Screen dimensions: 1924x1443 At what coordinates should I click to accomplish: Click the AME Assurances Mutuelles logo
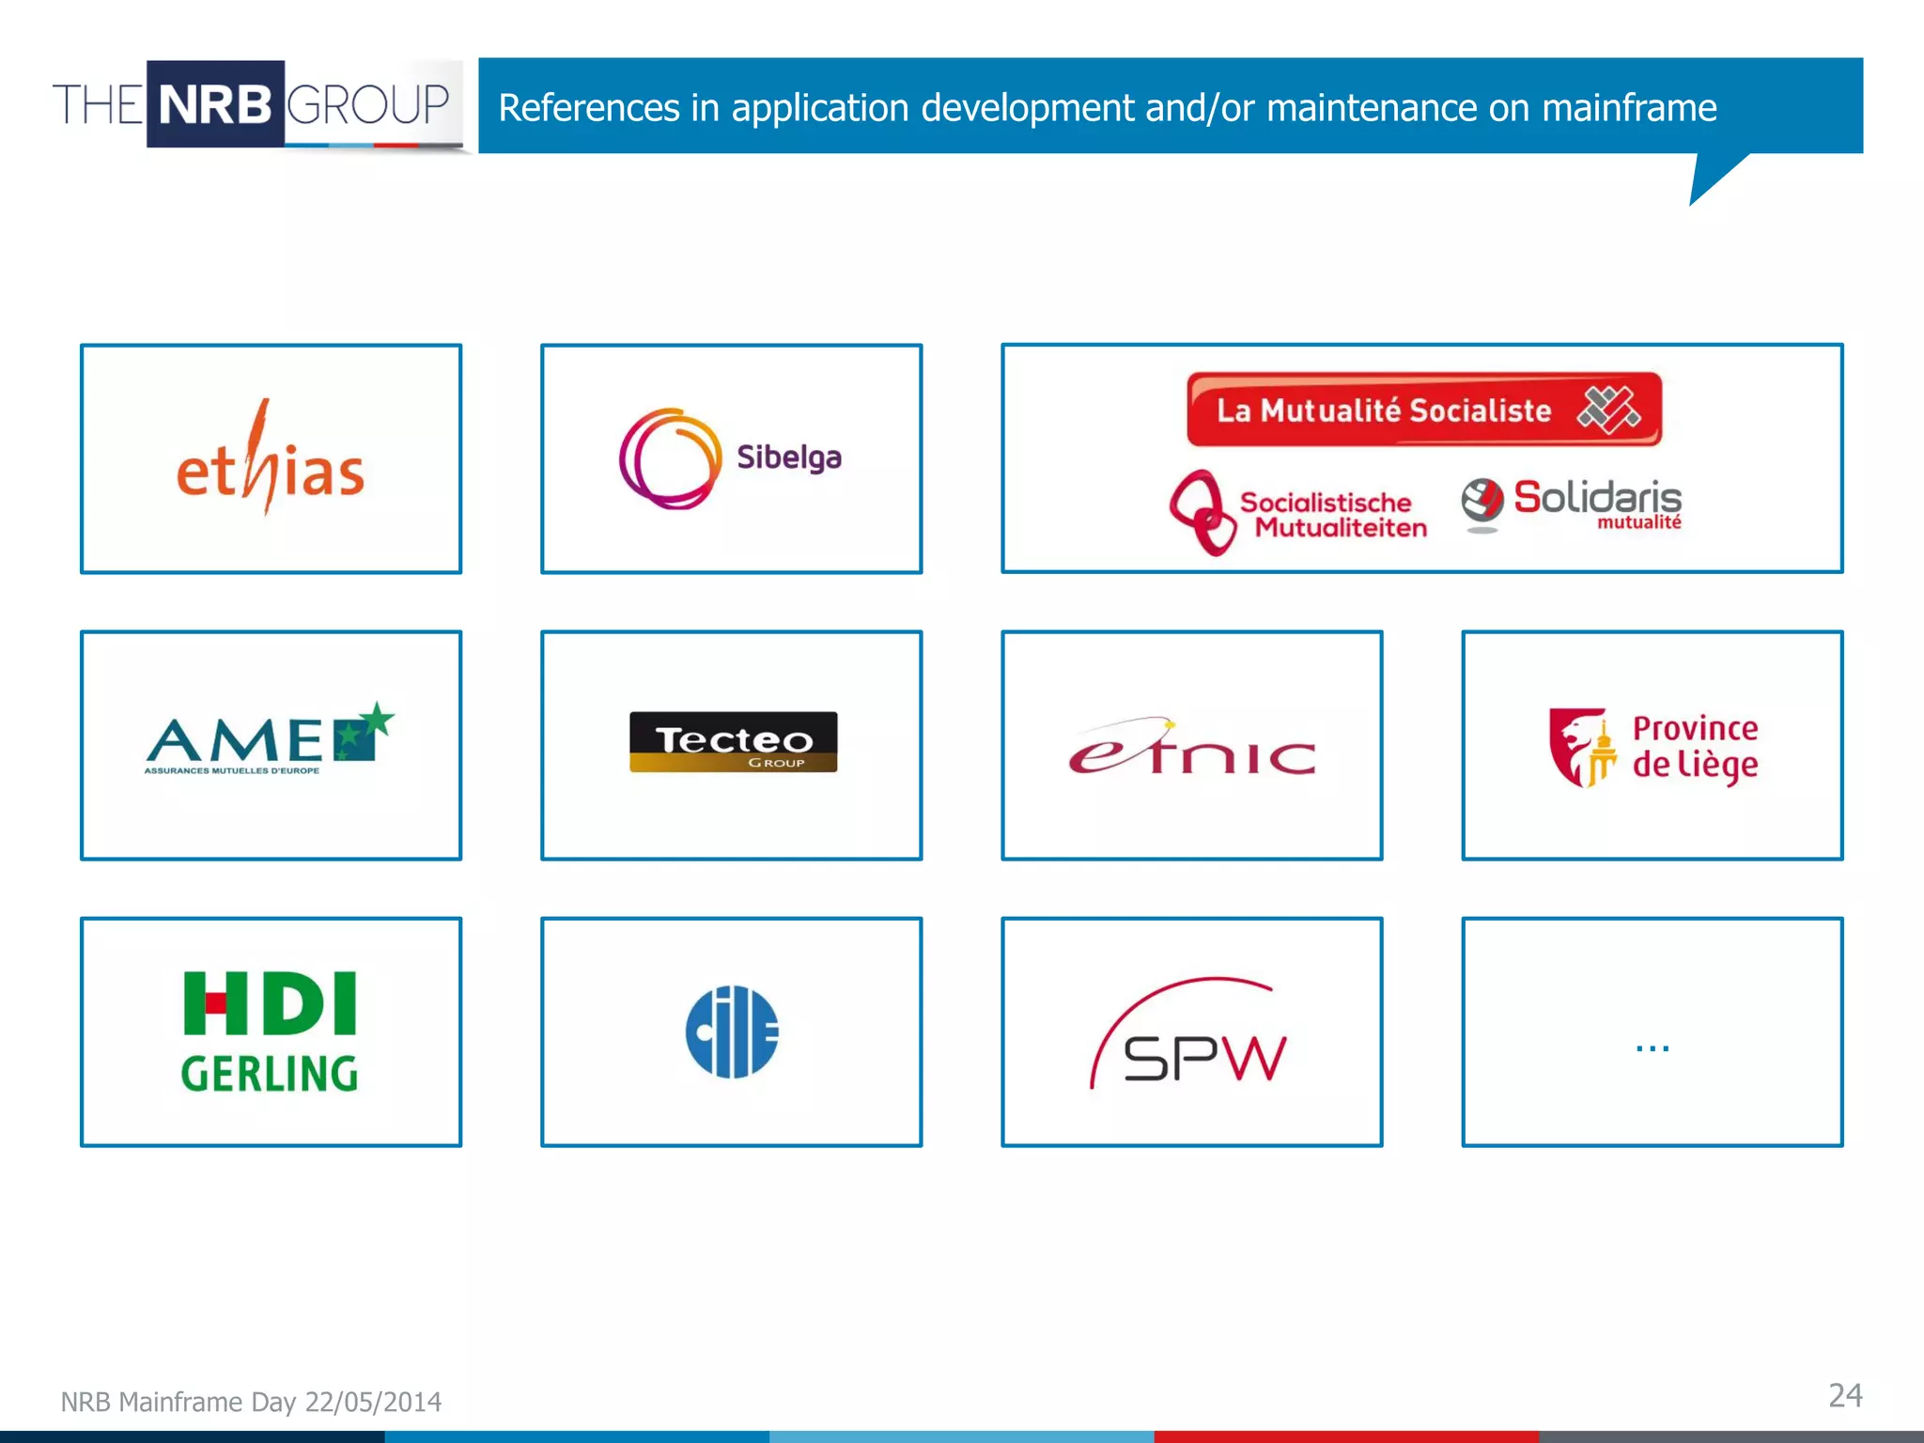271,738
